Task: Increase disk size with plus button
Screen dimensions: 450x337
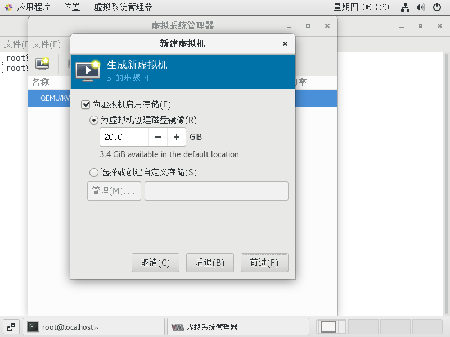Action: pyautogui.click(x=177, y=137)
